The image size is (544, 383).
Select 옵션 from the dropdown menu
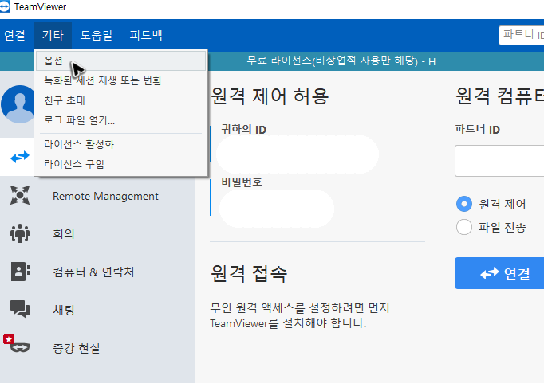click(120, 61)
